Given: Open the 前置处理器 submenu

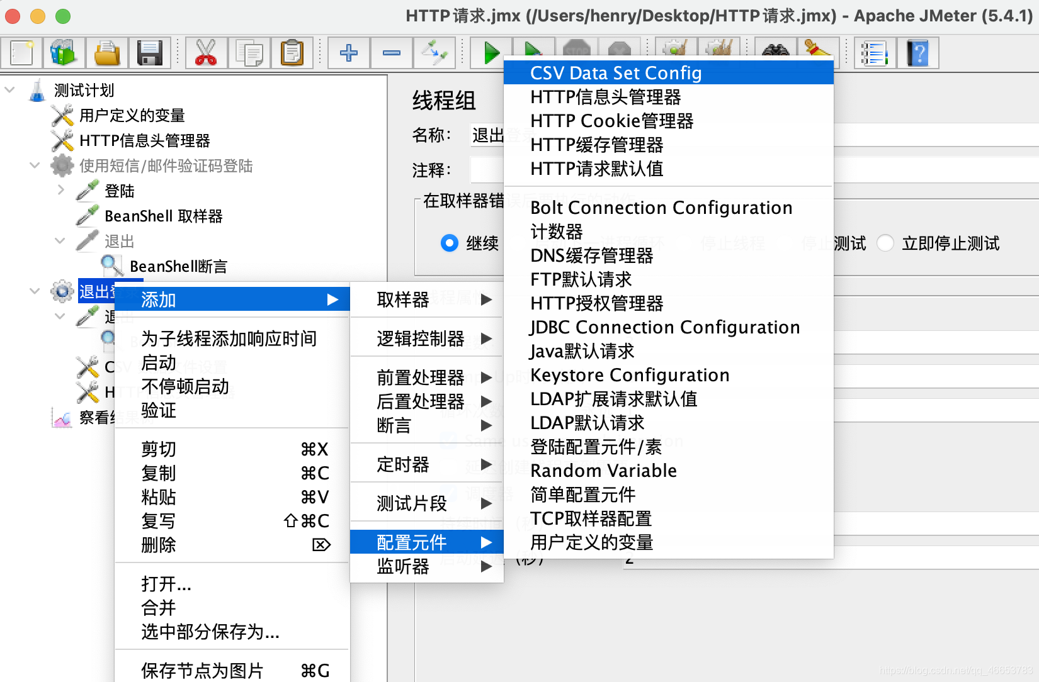Looking at the screenshot, I should pyautogui.click(x=427, y=377).
